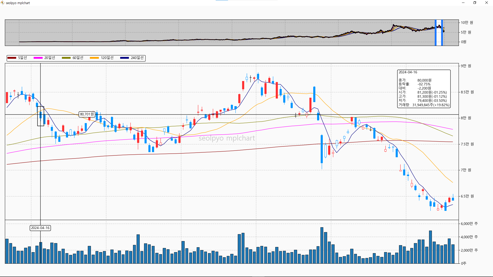Click the 시가 81,200원 value
This screenshot has height=277, width=493.
pyautogui.click(x=432, y=92)
